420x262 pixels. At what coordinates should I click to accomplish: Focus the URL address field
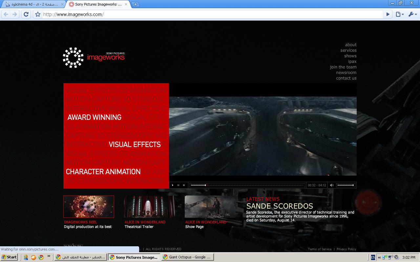(x=213, y=14)
